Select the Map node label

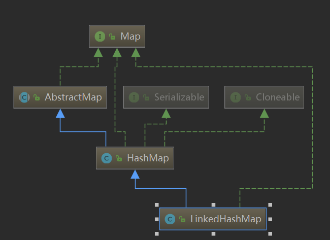pos(130,37)
